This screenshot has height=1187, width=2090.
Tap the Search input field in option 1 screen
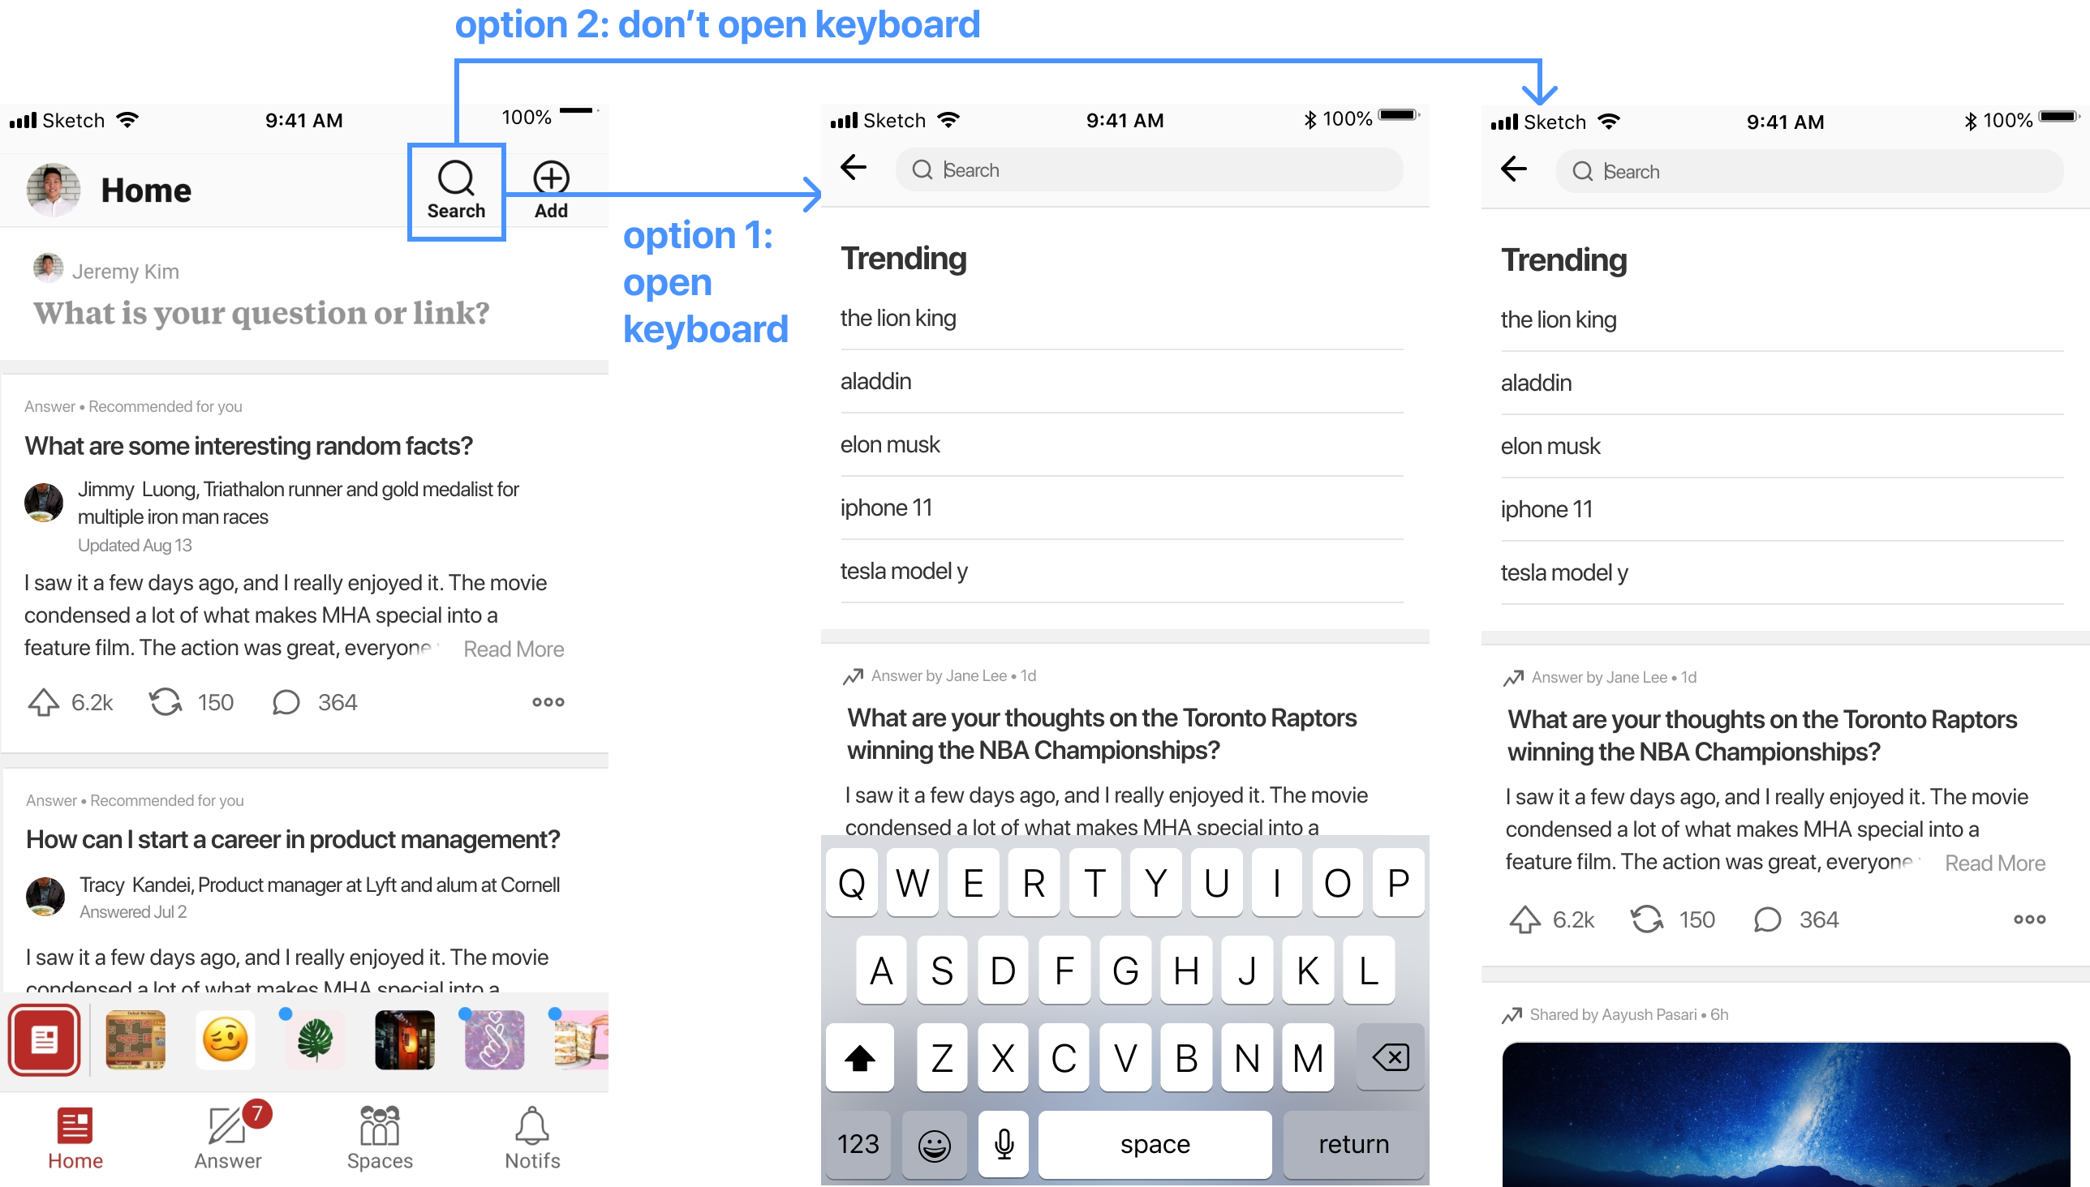tap(1148, 169)
